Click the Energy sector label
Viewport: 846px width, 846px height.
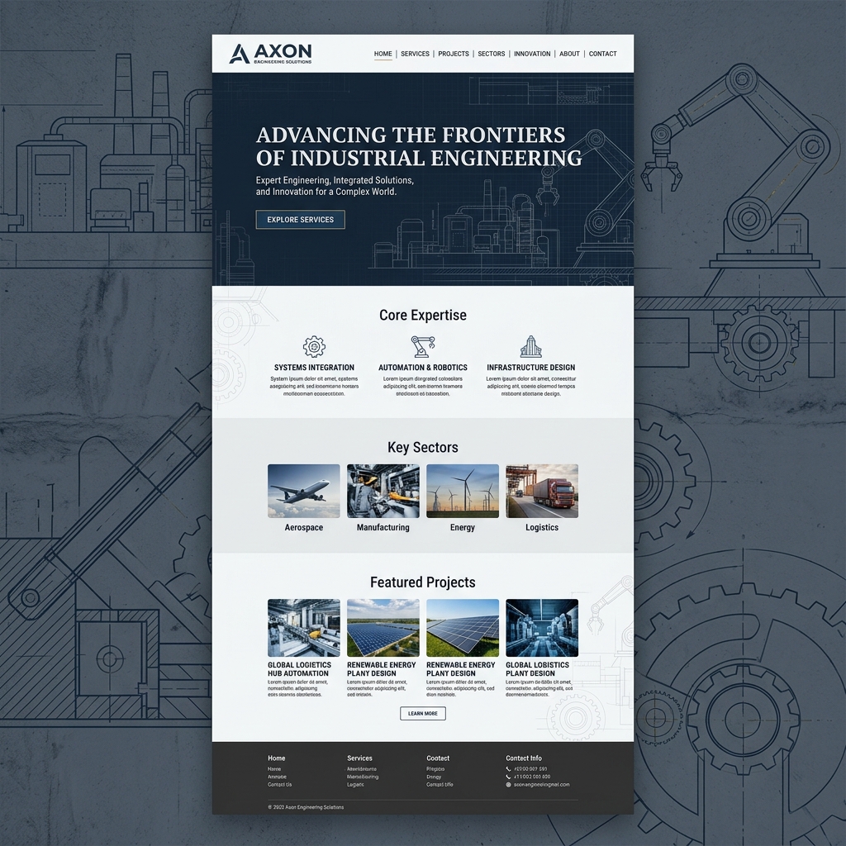pos(463,528)
